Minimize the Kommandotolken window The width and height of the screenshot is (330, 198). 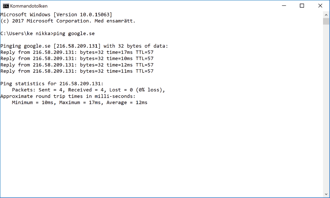(284, 6)
